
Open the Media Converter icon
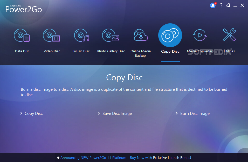coord(200,35)
